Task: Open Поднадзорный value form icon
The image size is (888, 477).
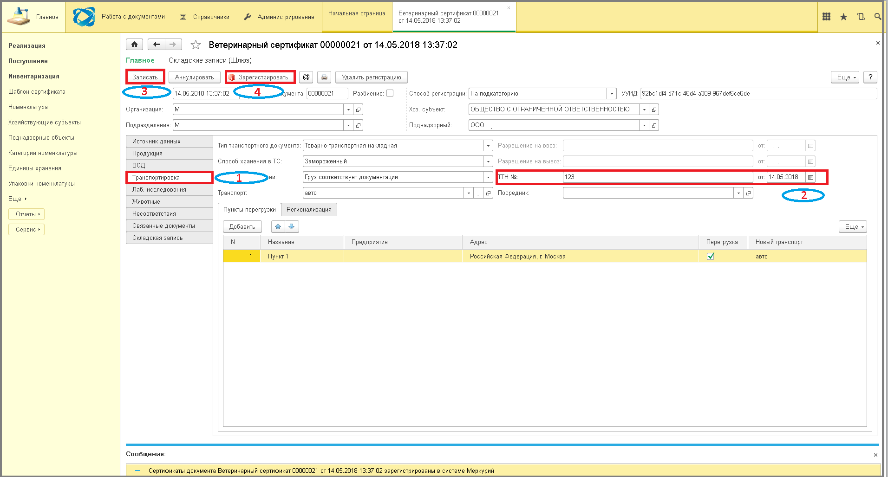Action: pos(654,125)
